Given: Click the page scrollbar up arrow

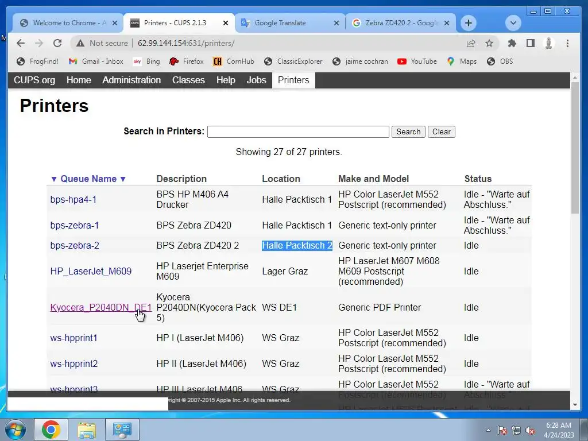Looking at the screenshot, I should (x=575, y=78).
